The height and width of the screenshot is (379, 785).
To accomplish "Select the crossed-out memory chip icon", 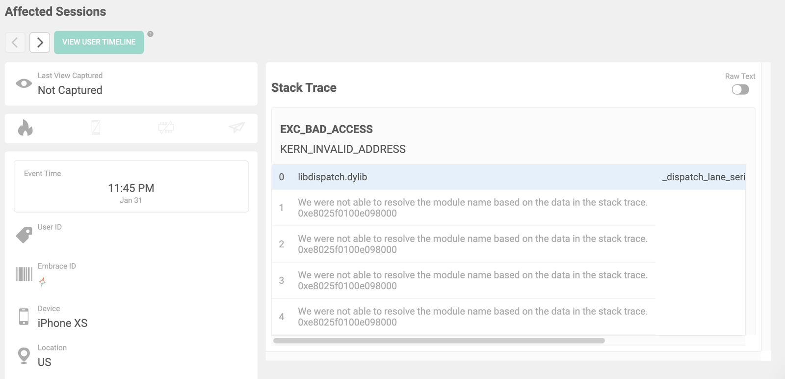I will coord(166,128).
